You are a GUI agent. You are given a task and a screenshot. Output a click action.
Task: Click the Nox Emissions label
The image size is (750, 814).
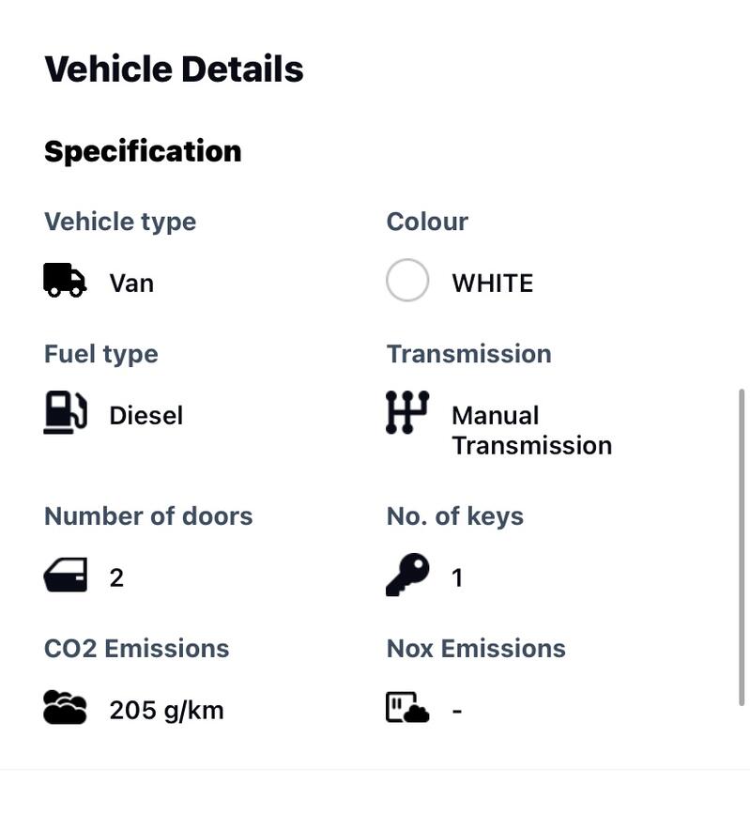pos(476,649)
